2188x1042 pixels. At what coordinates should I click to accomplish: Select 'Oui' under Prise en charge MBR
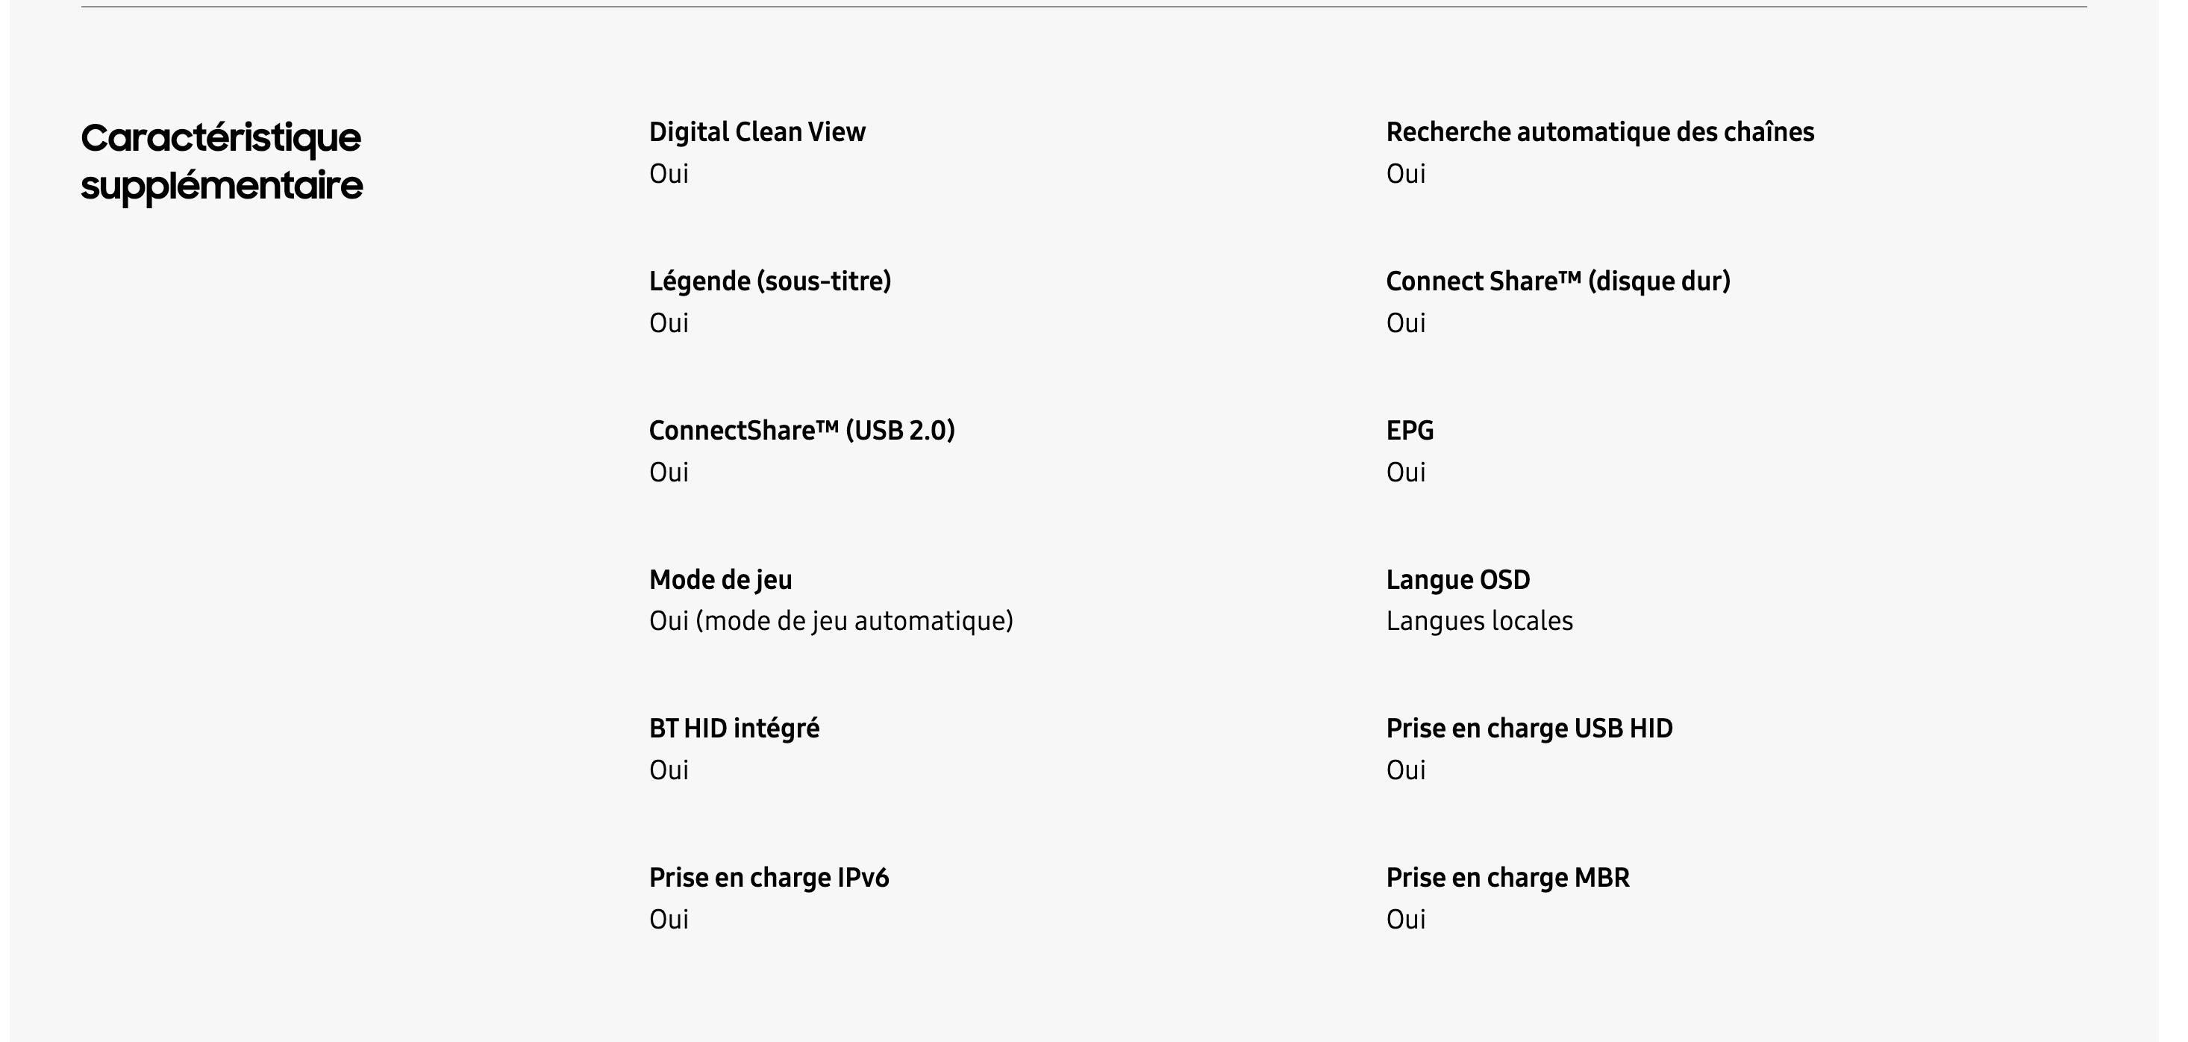pyautogui.click(x=1406, y=919)
